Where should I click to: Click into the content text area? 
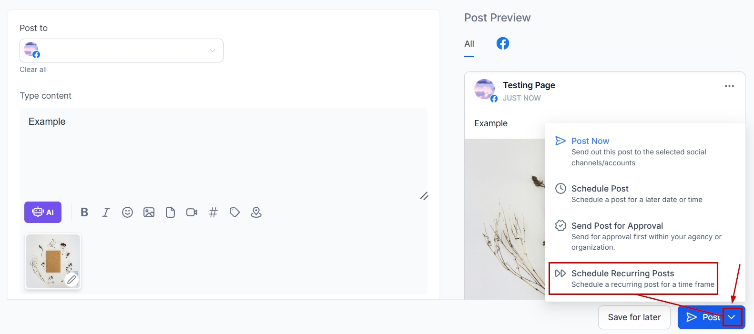223,152
